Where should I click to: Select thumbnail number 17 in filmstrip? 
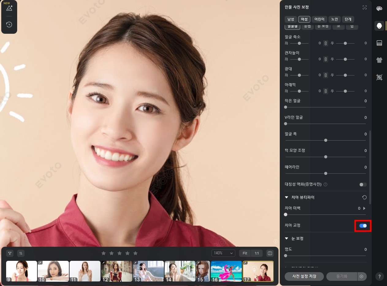click(258, 271)
